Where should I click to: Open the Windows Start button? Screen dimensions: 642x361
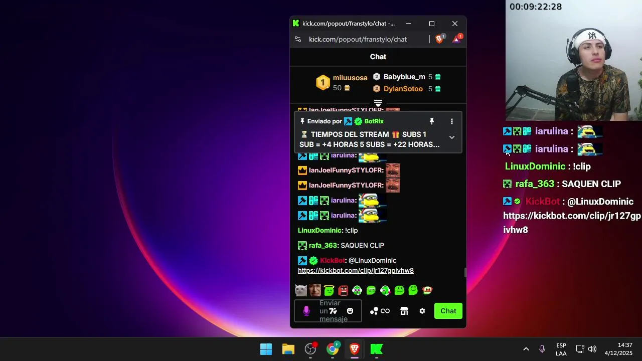pos(266,349)
